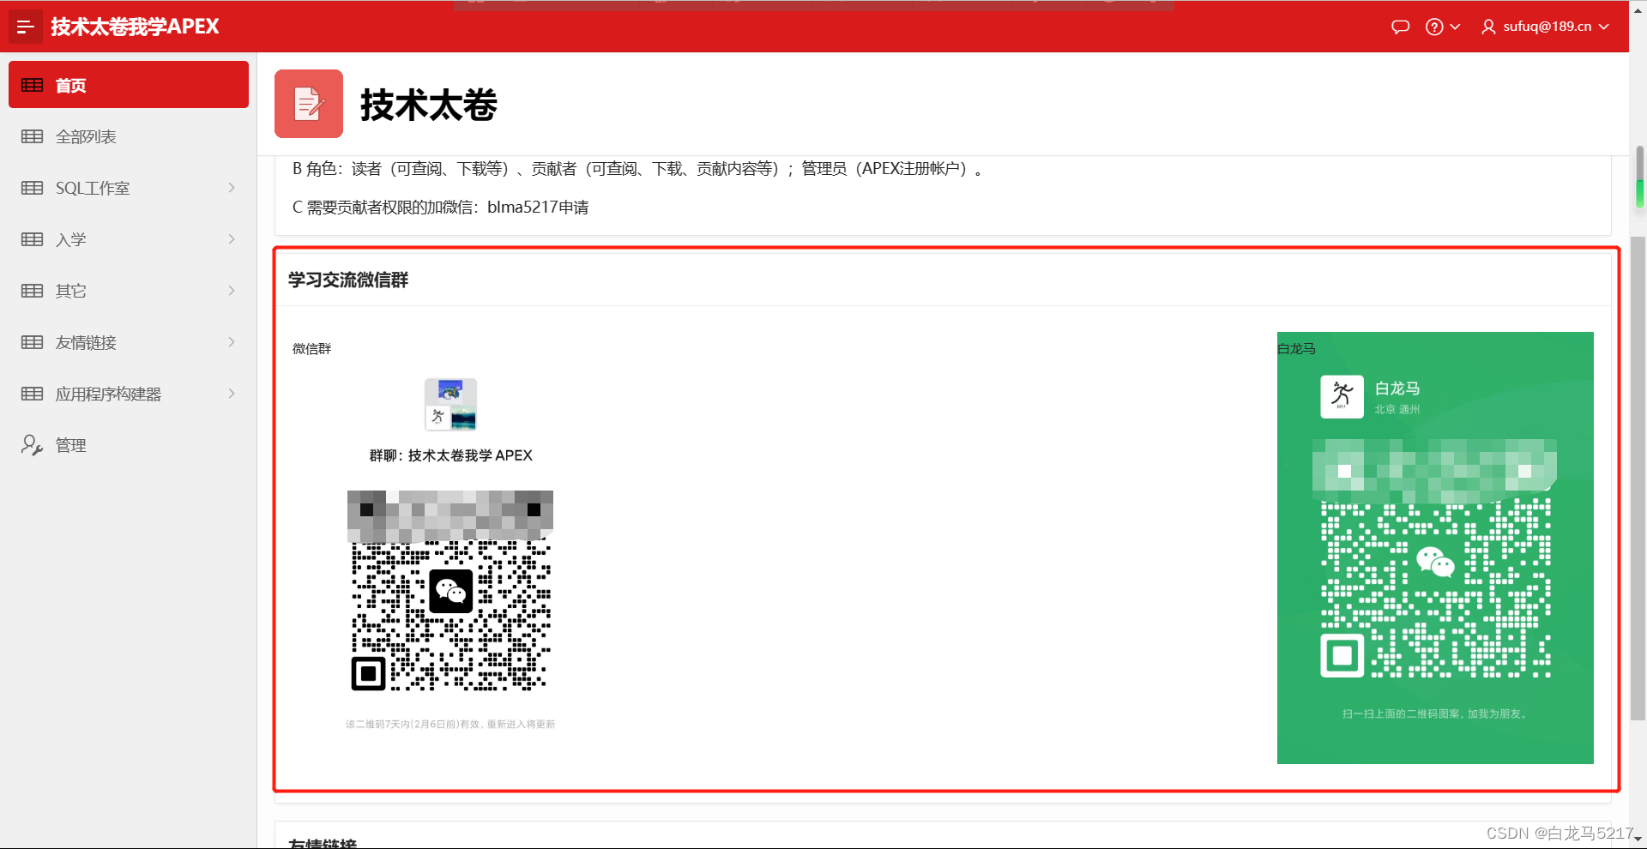Toggle the hamburger navigation menu button

[x=26, y=27]
